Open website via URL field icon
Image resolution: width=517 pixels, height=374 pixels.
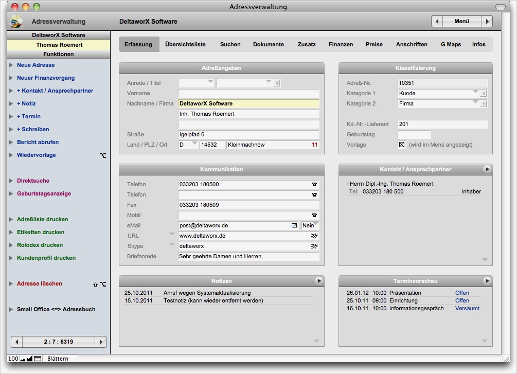coord(314,236)
